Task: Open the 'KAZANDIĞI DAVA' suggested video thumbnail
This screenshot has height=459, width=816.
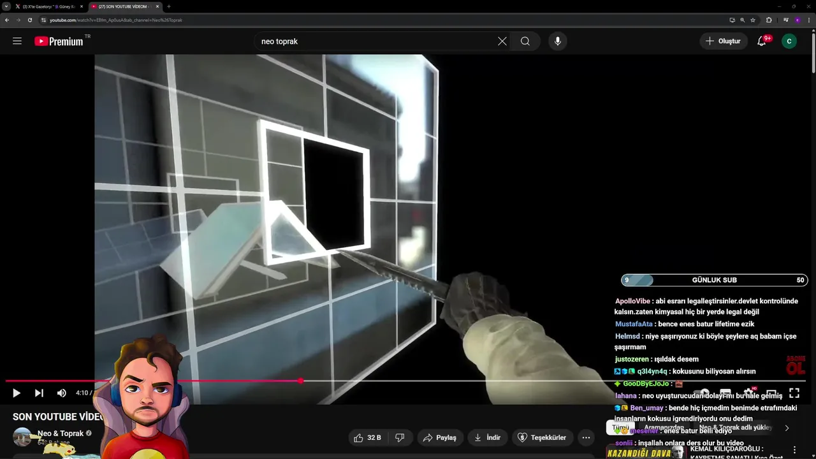Action: 645,451
